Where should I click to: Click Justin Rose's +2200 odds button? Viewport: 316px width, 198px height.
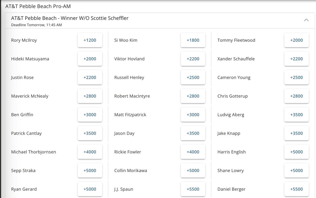coord(90,77)
